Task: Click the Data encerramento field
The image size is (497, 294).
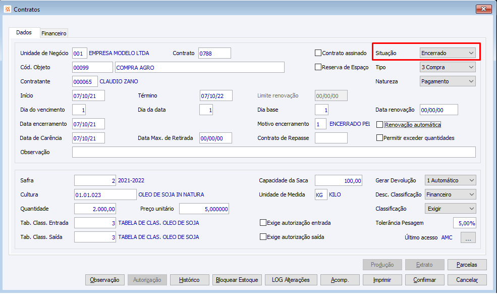Action: pos(88,124)
